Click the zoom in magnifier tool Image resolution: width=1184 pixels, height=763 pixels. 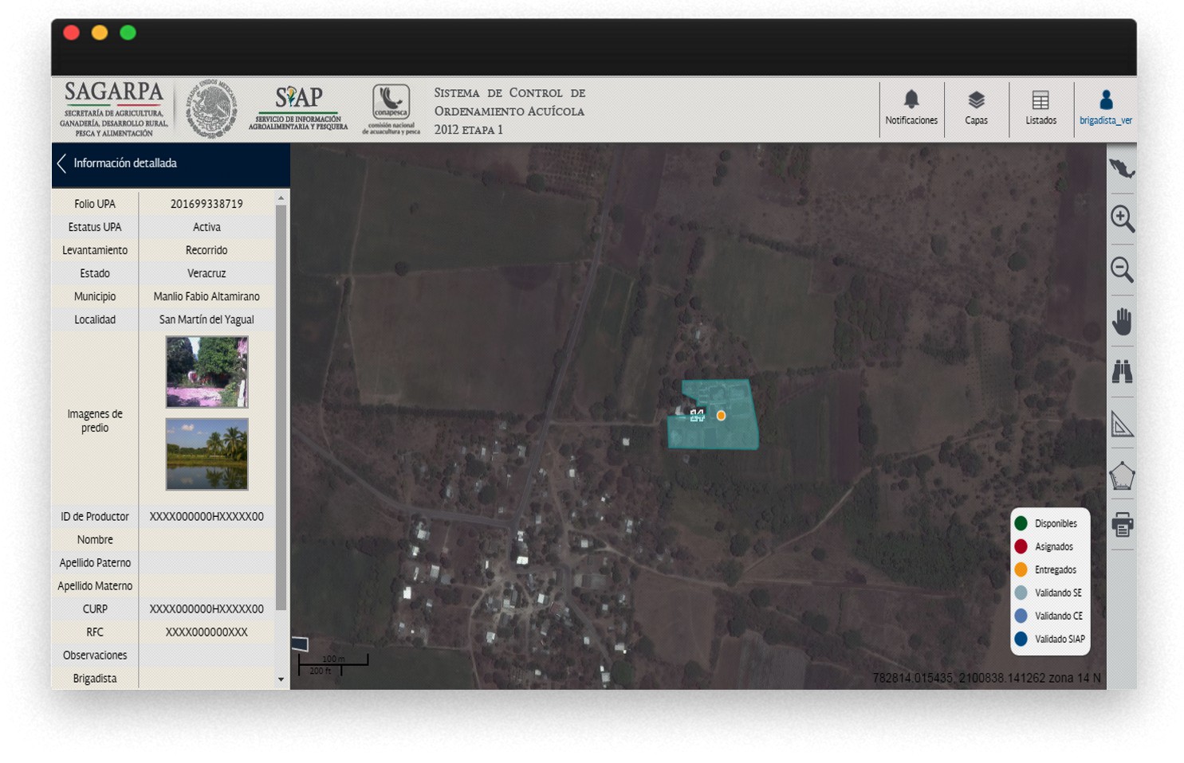coord(1122,218)
